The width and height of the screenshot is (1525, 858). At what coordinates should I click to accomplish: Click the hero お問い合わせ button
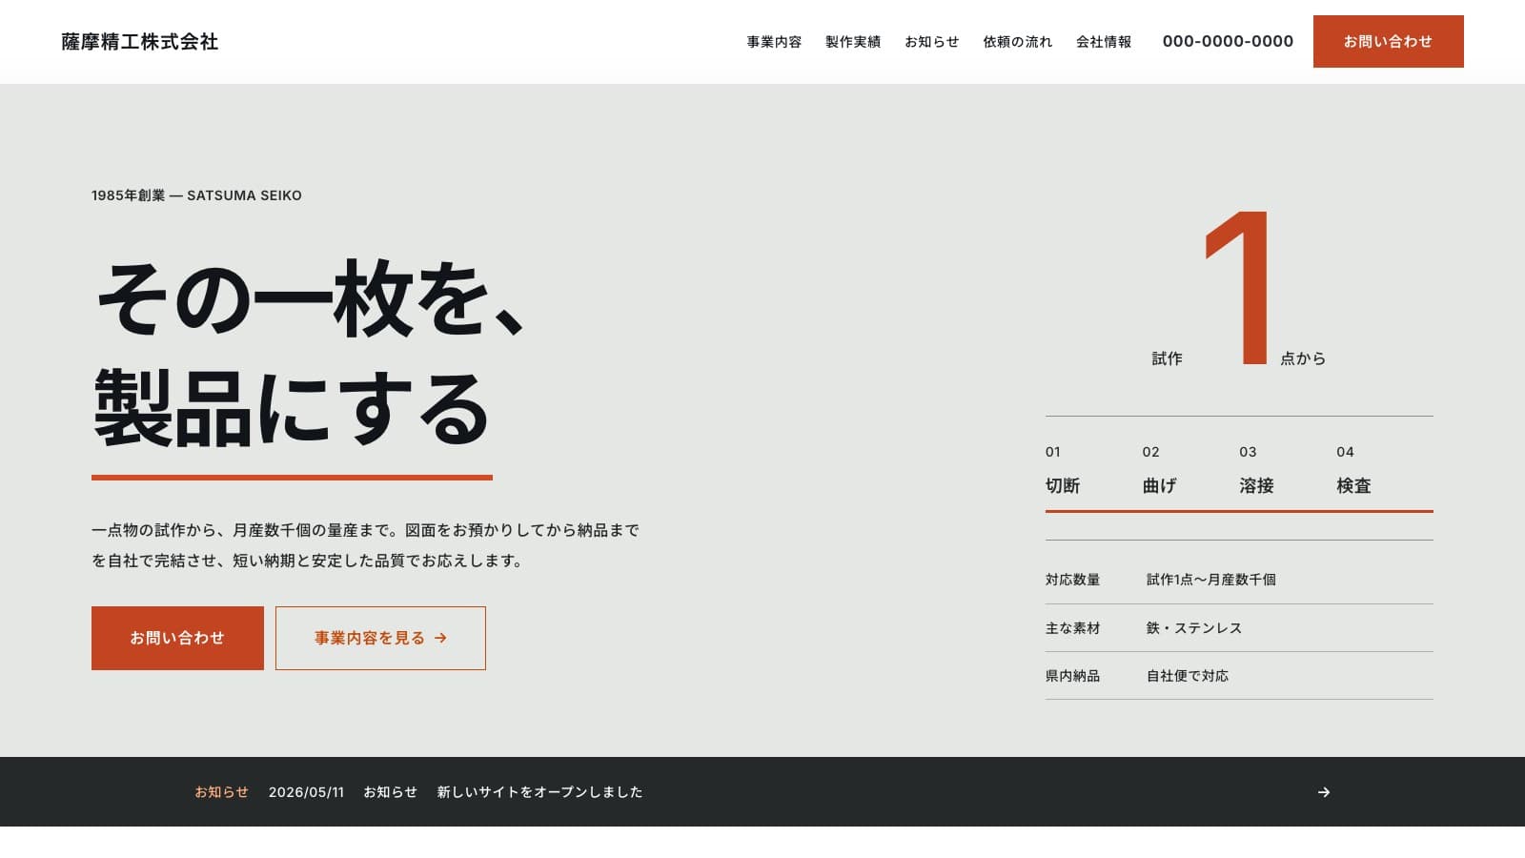pyautogui.click(x=177, y=638)
